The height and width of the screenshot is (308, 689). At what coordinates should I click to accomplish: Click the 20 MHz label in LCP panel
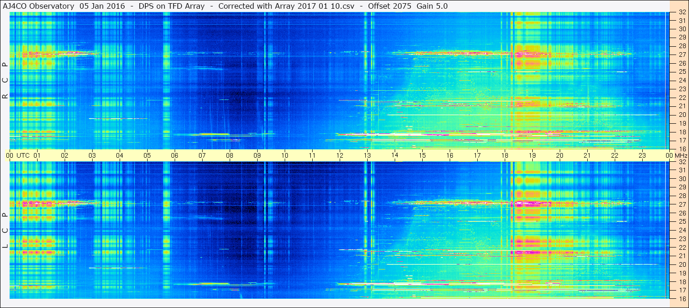point(682,264)
